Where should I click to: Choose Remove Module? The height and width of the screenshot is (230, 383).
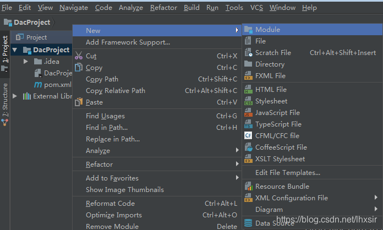click(x=157, y=226)
